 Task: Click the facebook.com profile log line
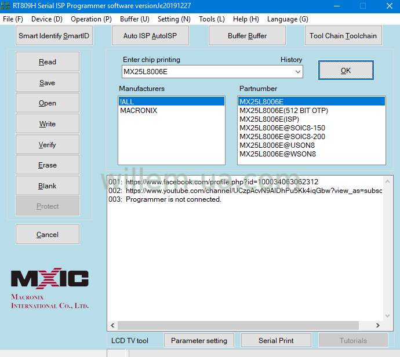213,182
